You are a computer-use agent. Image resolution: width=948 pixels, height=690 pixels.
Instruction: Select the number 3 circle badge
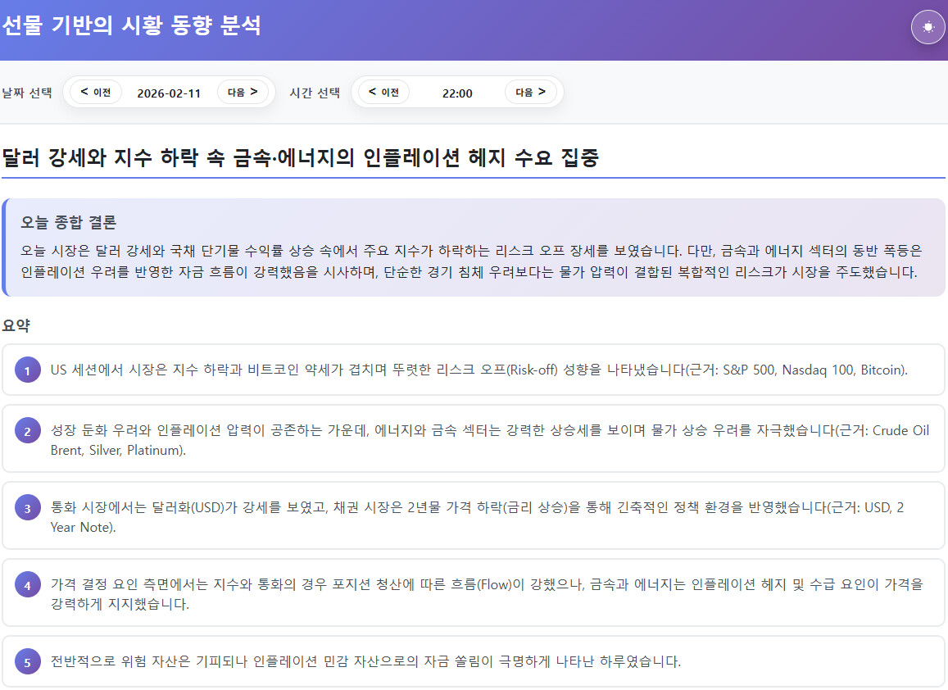(x=27, y=508)
